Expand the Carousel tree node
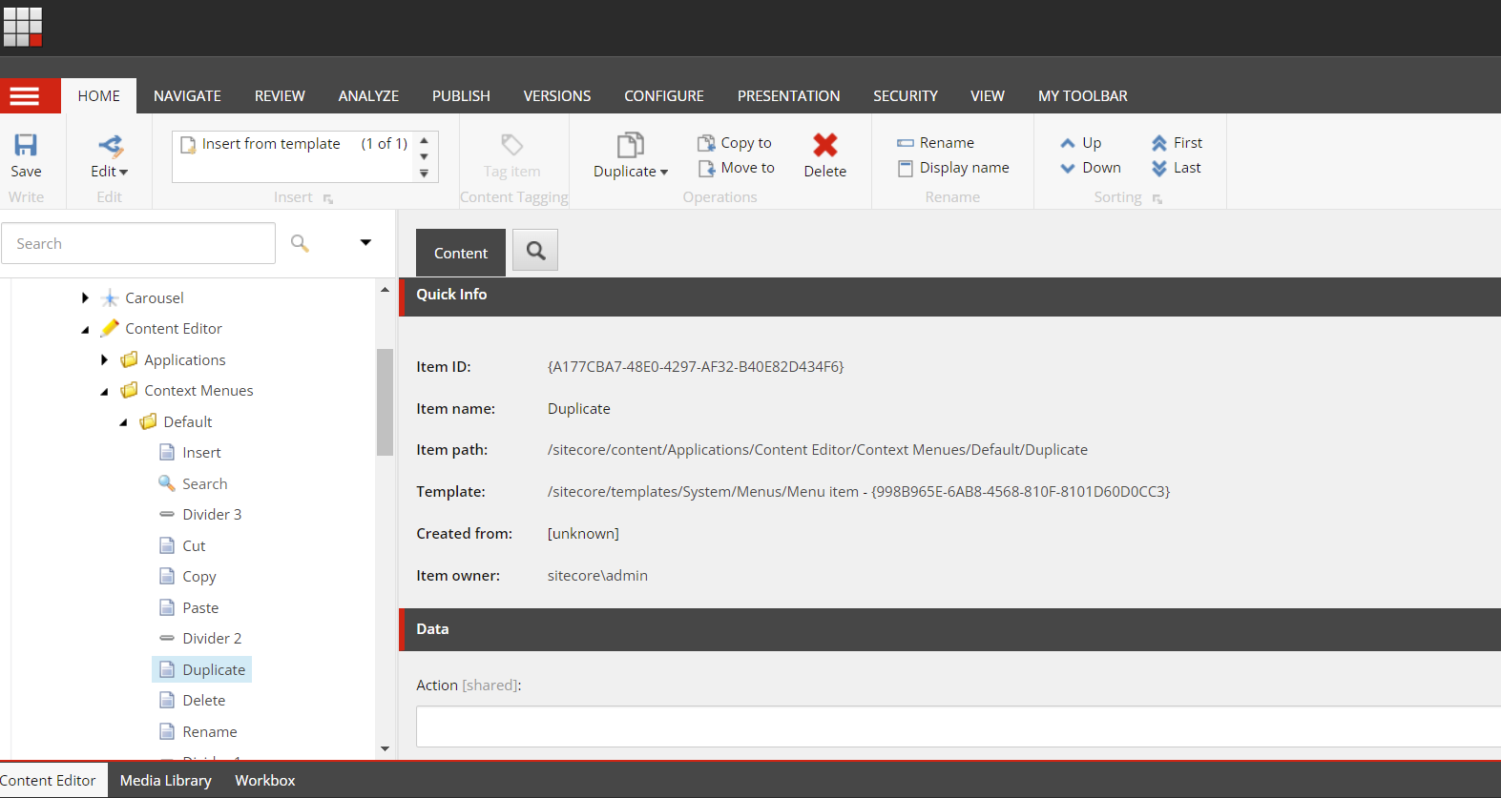This screenshot has height=798, width=1501. point(86,298)
